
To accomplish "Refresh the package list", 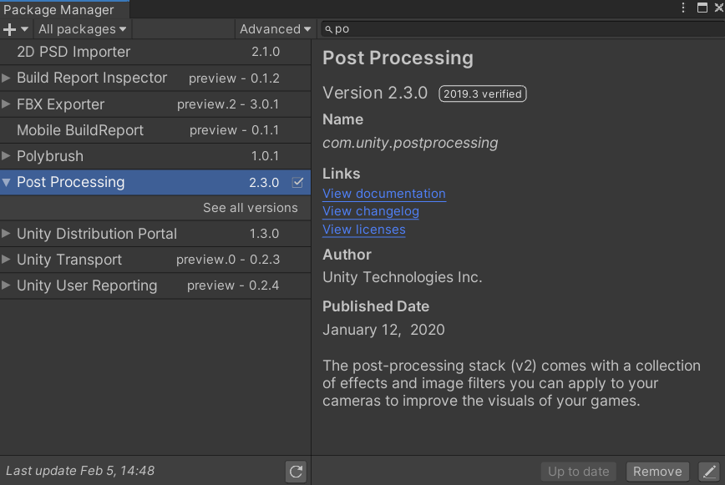I will tap(296, 472).
